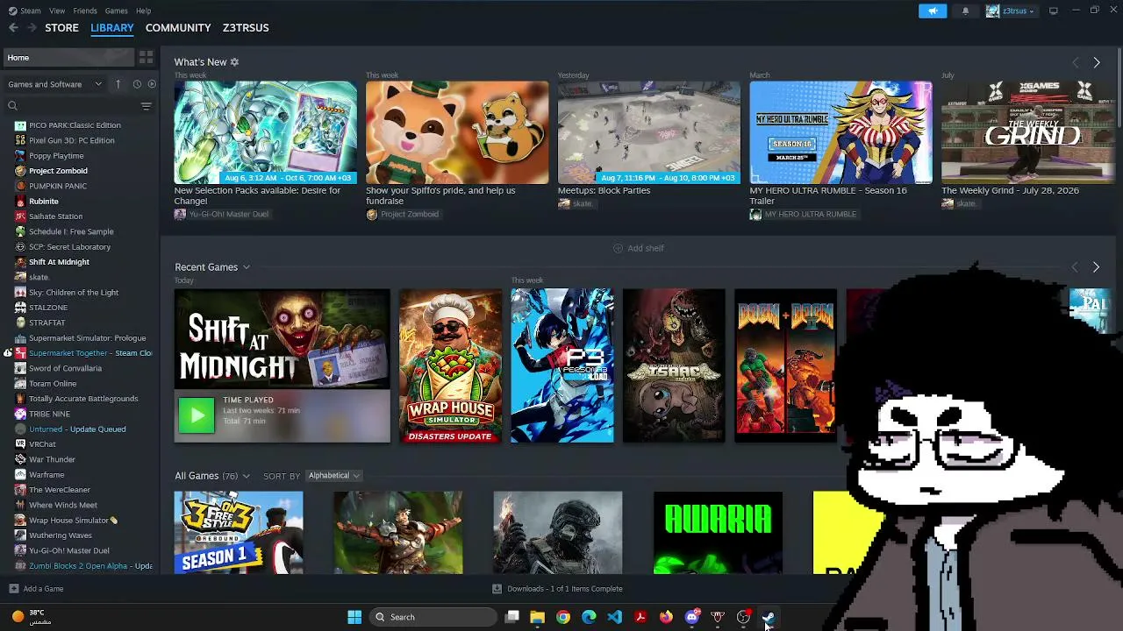Open the Help menu

pos(143,11)
